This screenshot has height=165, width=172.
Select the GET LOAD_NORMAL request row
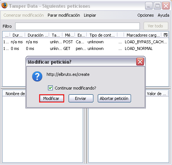click(x=85, y=48)
